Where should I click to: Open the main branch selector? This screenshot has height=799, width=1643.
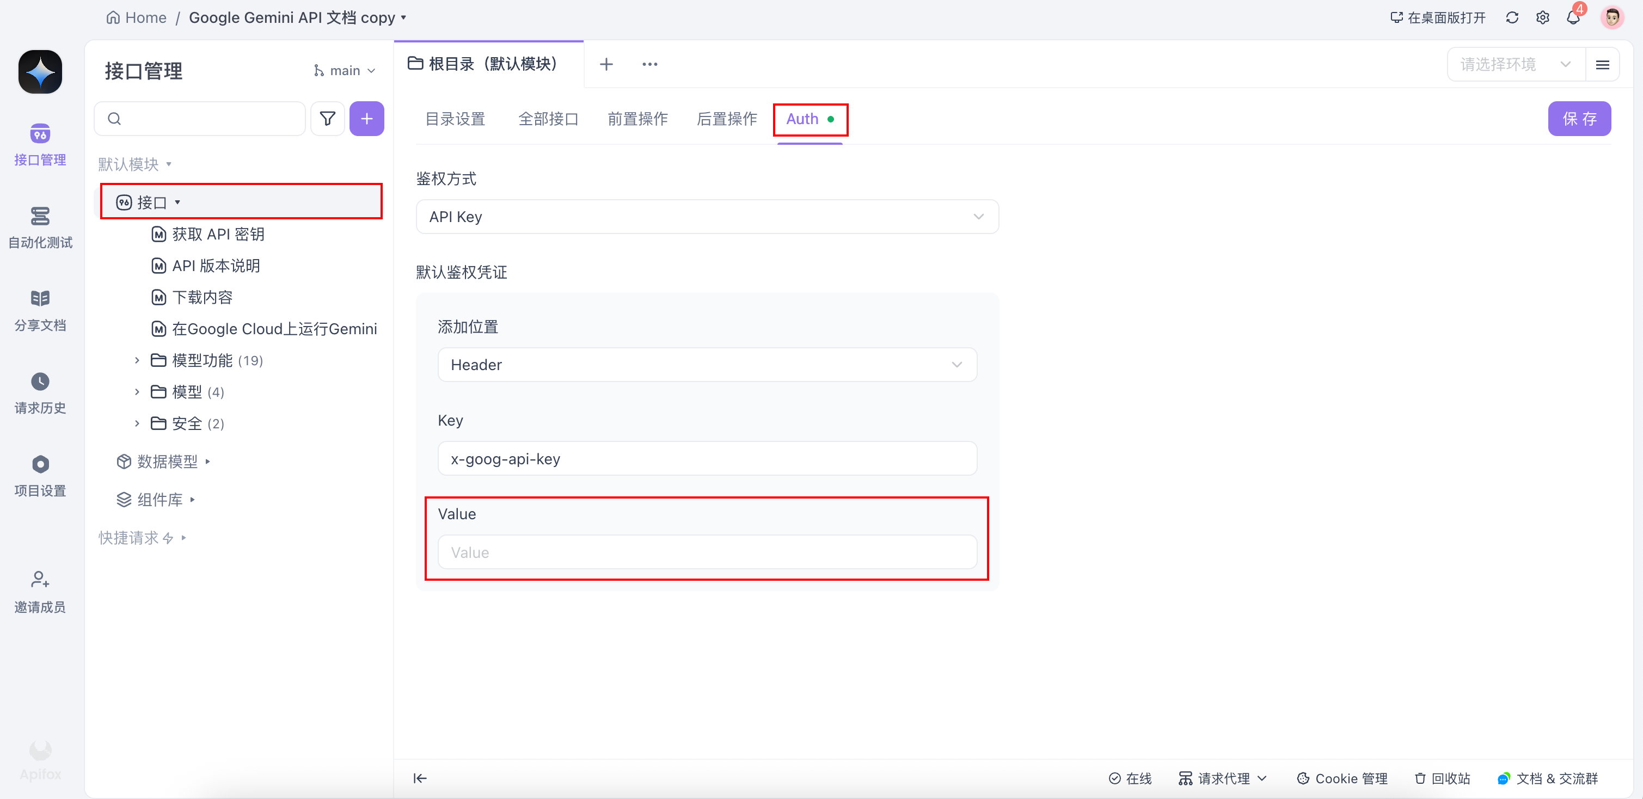(344, 70)
